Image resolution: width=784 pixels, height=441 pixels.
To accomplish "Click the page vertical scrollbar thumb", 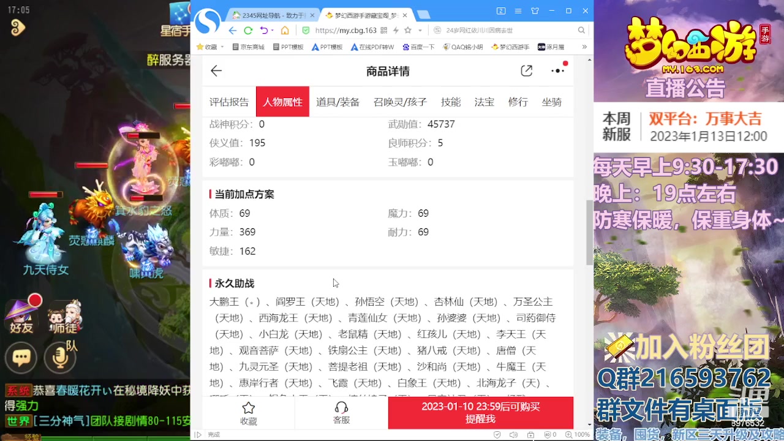I will pyautogui.click(x=590, y=233).
